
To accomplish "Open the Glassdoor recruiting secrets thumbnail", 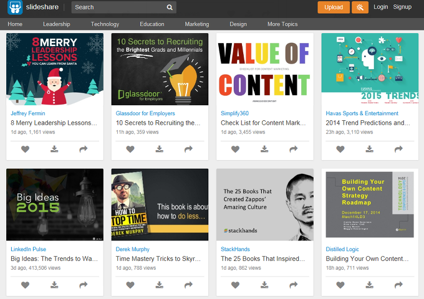I will (x=160, y=69).
